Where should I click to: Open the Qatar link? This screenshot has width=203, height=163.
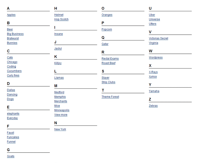105,44
